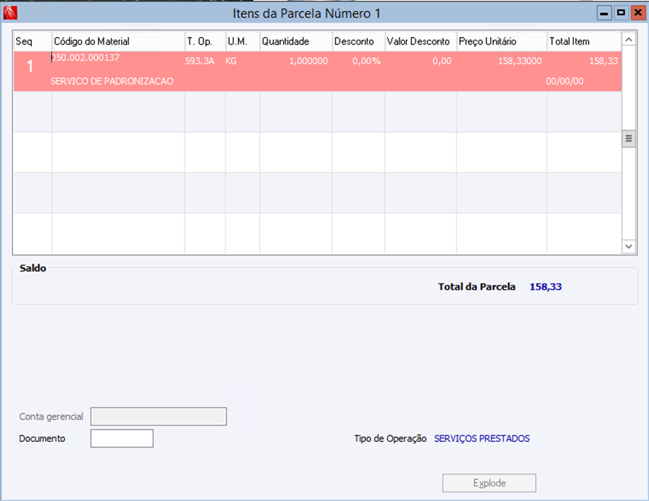This screenshot has width=649, height=501.
Task: Click SERVIÇOS PRESTADOS operation type text
Action: click(x=482, y=438)
